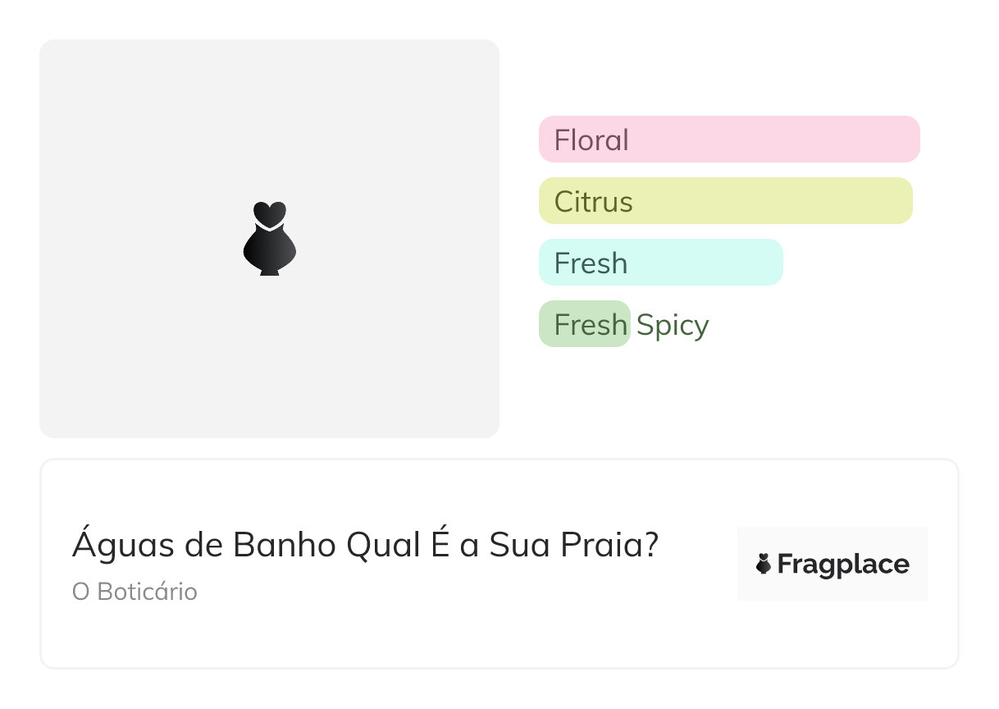The height and width of the screenshot is (709, 999).
Task: Click the "Fresh" label in the cyan bar
Action: [591, 263]
